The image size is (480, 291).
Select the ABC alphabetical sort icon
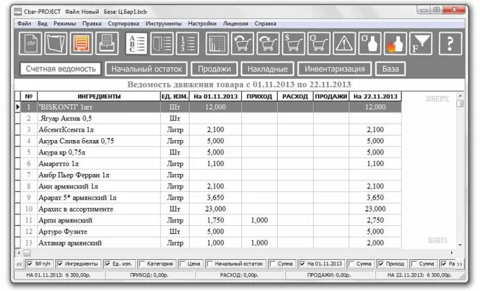coord(136,43)
